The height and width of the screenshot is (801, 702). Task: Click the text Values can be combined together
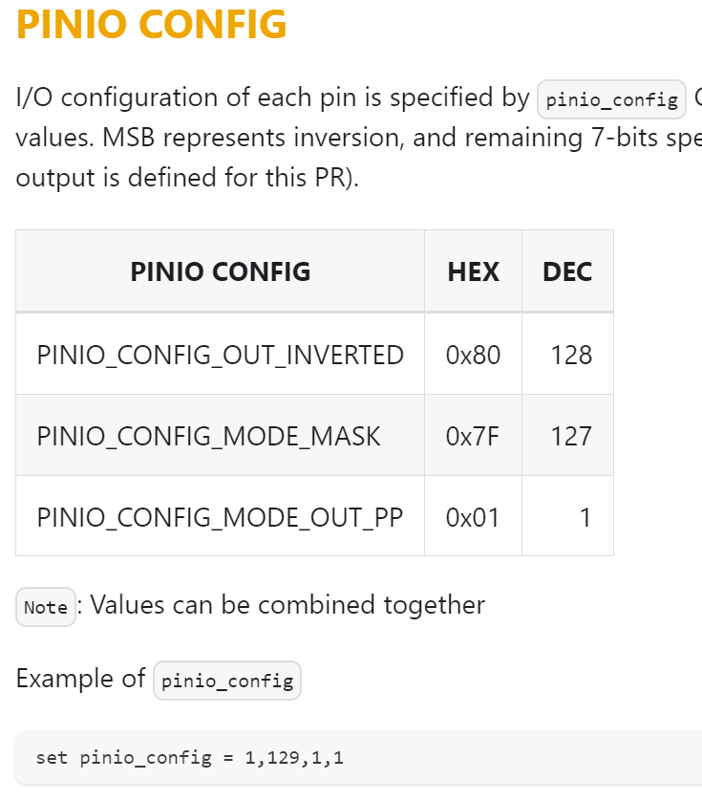coord(287,605)
